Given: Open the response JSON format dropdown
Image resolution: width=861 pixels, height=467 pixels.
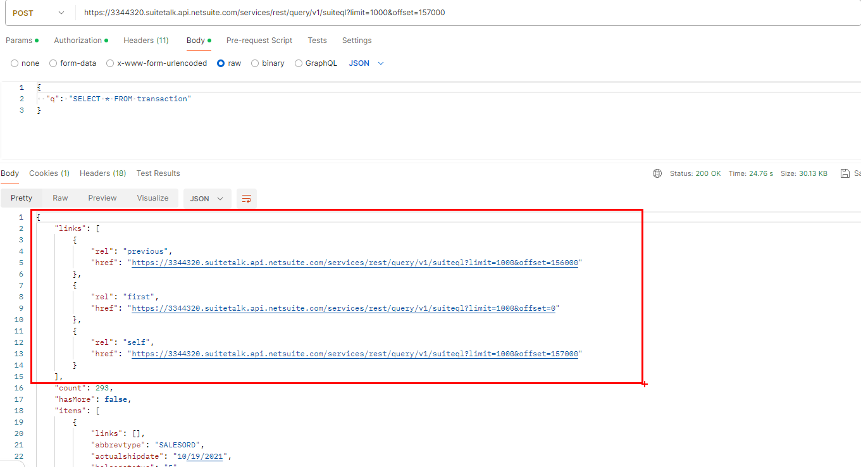Looking at the screenshot, I should (x=207, y=199).
